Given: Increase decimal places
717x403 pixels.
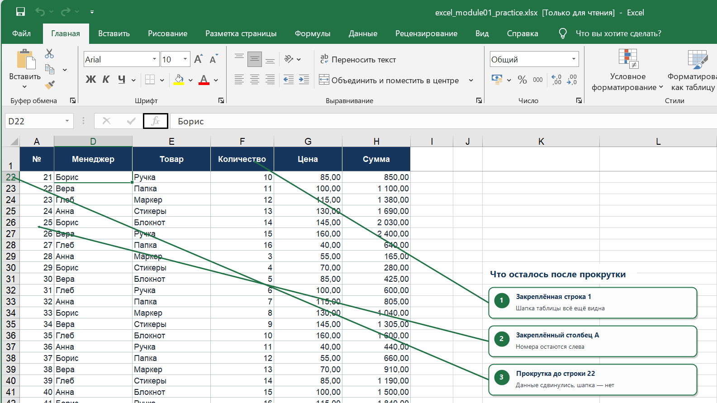Looking at the screenshot, I should click(556, 80).
